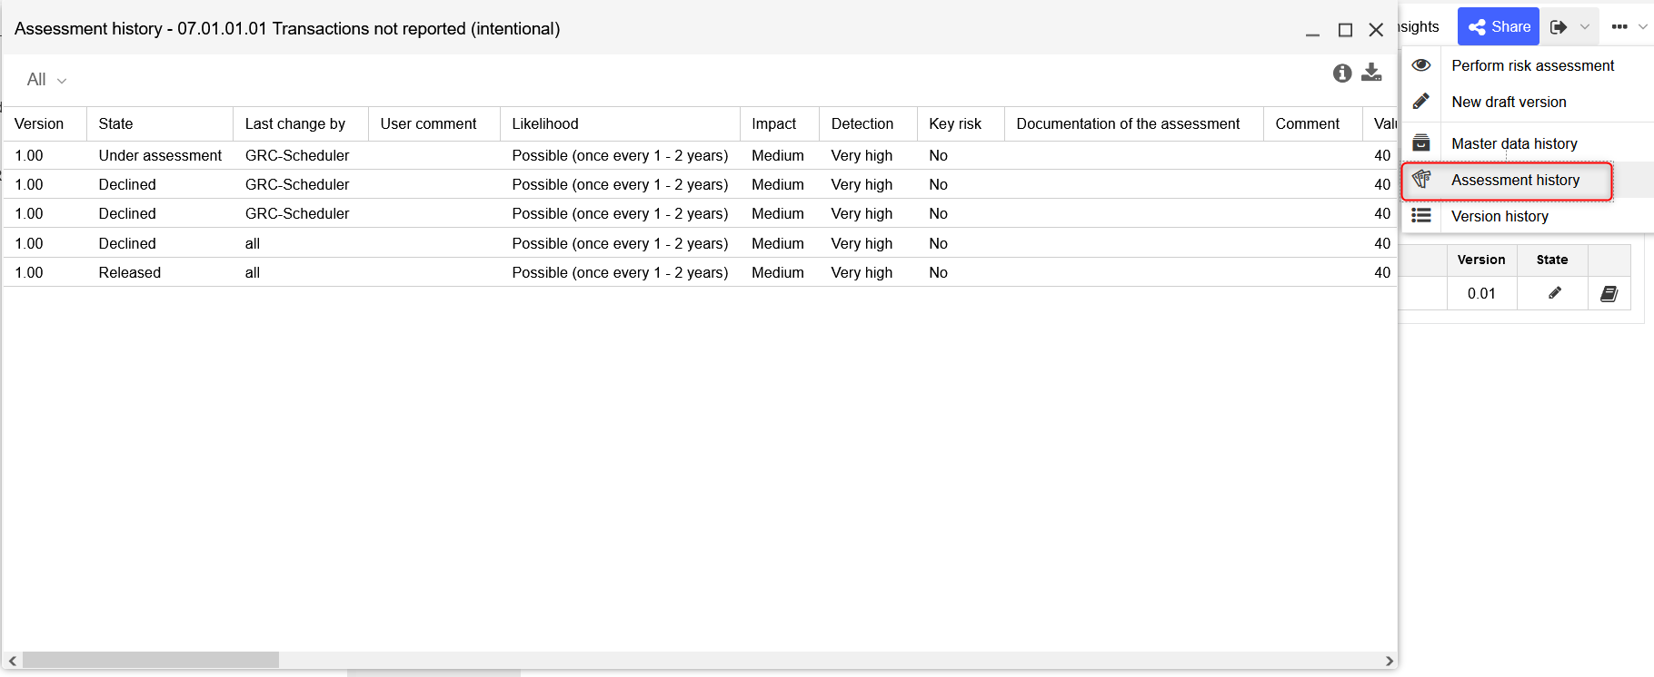
Task: Click the Version header in the background table
Action: 1481,260
